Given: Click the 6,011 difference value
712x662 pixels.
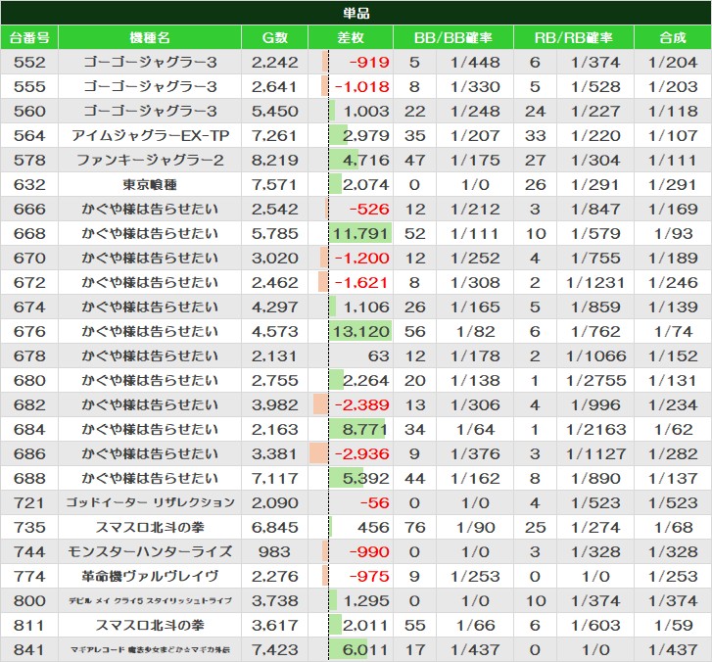Looking at the screenshot, I should (x=365, y=650).
